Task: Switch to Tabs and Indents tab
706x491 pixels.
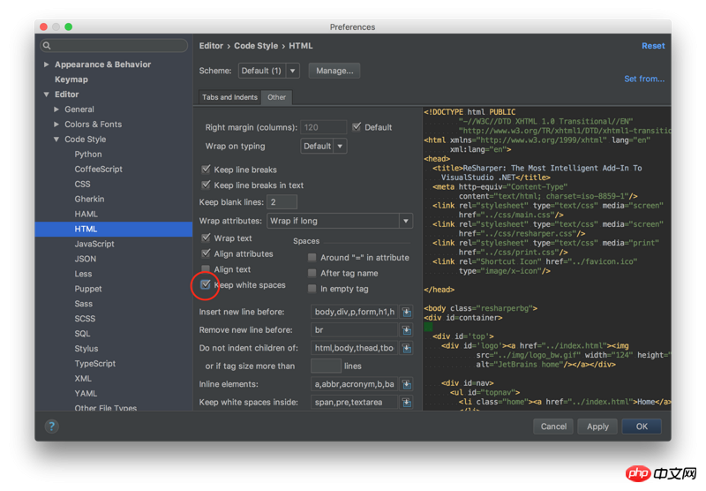Action: pyautogui.click(x=229, y=97)
